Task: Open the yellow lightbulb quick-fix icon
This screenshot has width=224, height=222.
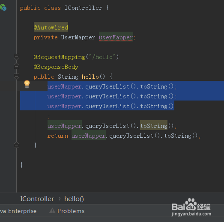Action: [27, 84]
